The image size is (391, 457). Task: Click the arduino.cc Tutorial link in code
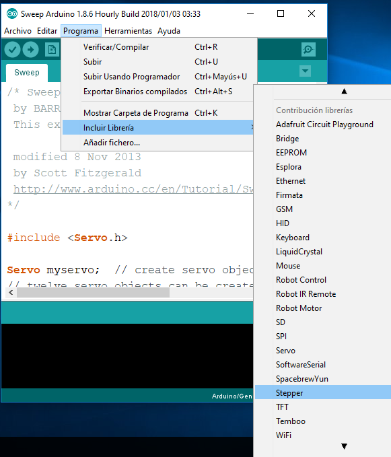[x=133, y=189]
